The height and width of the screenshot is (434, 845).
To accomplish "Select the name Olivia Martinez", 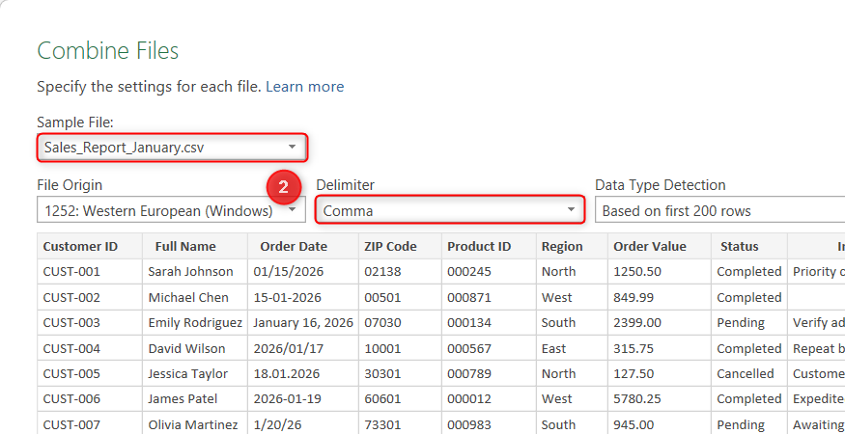I will (195, 424).
